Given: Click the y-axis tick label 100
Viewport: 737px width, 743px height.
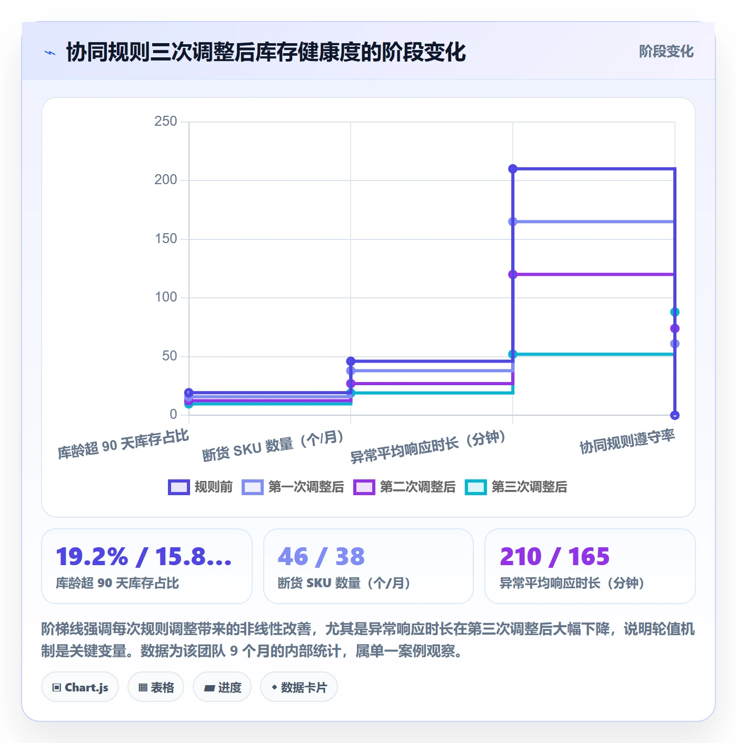Looking at the screenshot, I should pyautogui.click(x=166, y=297).
